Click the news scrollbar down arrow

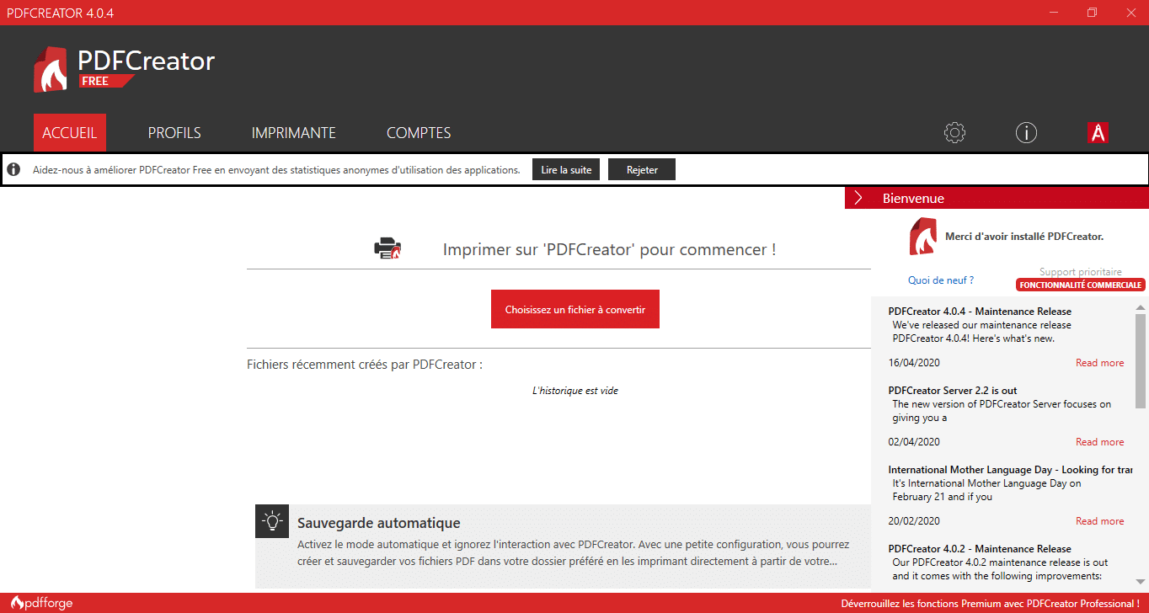click(x=1141, y=581)
